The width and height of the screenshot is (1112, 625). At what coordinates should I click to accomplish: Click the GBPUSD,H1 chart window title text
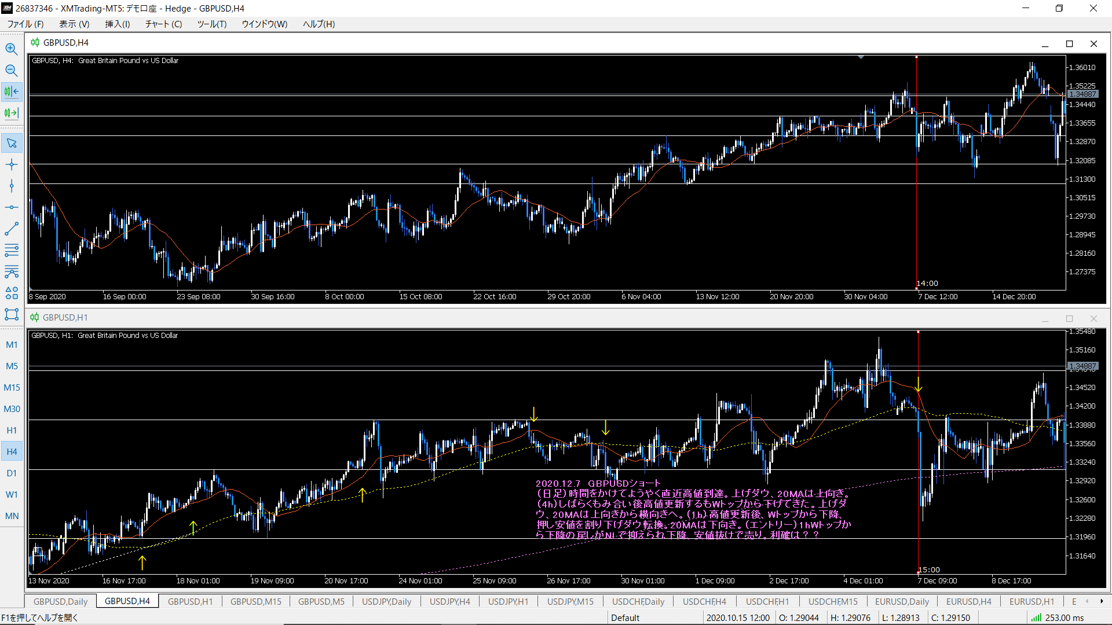click(65, 317)
